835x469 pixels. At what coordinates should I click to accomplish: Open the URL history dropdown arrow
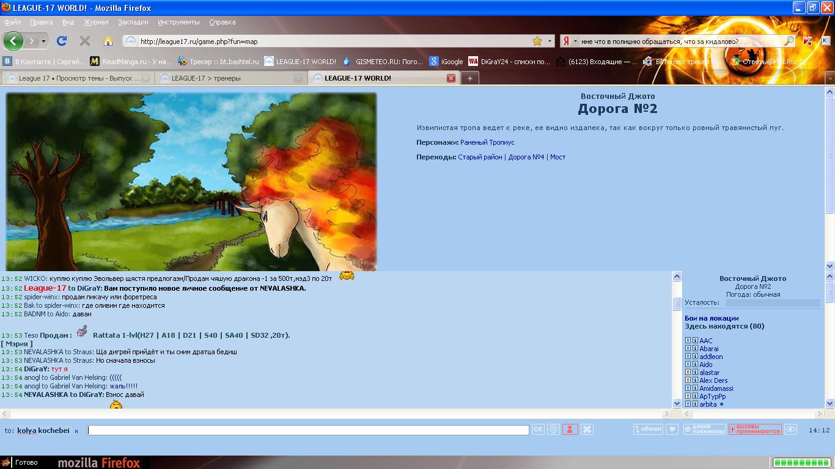coord(550,41)
